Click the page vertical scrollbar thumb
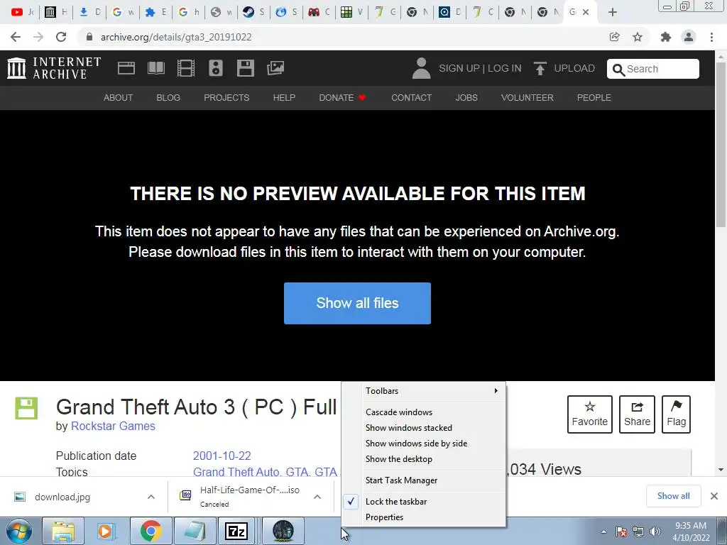727x545 pixels. [x=721, y=145]
